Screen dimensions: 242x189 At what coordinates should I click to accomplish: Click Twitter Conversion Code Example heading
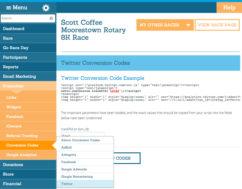coord(102,78)
